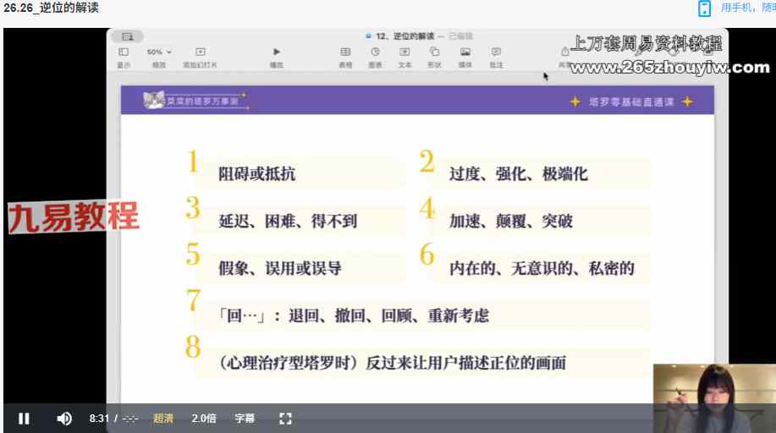Add a comment with 批注 icon
The image size is (776, 433).
click(x=496, y=52)
